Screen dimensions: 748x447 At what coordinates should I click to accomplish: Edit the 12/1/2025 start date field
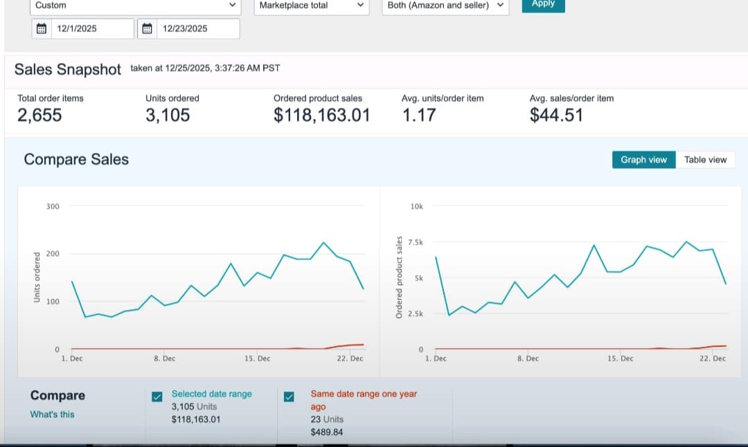(90, 29)
